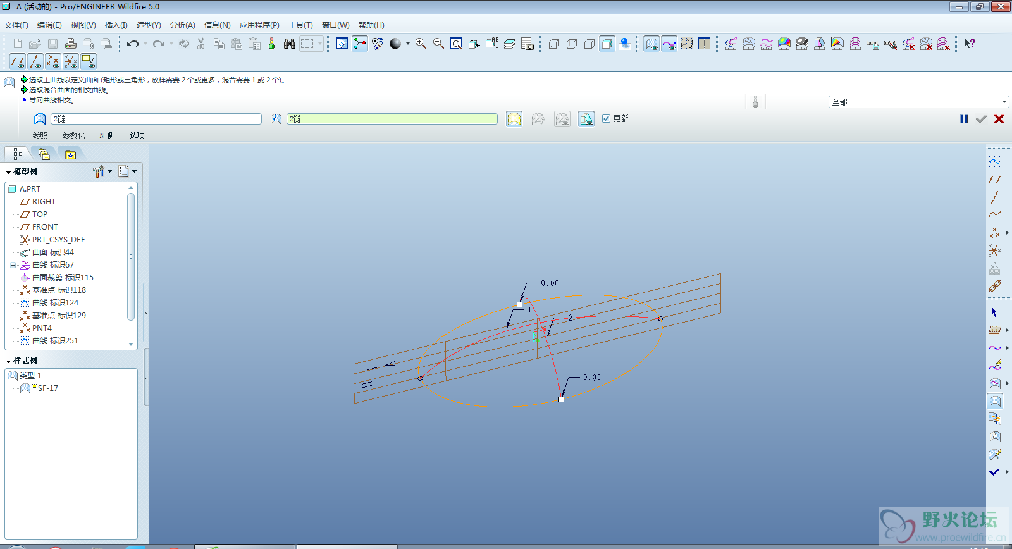The width and height of the screenshot is (1012, 549).
Task: Open the 分析(A) menu
Action: click(182, 25)
